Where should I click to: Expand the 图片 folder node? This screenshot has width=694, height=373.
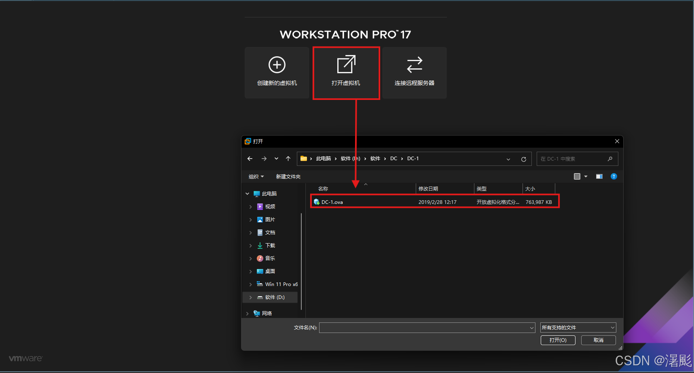[251, 220]
